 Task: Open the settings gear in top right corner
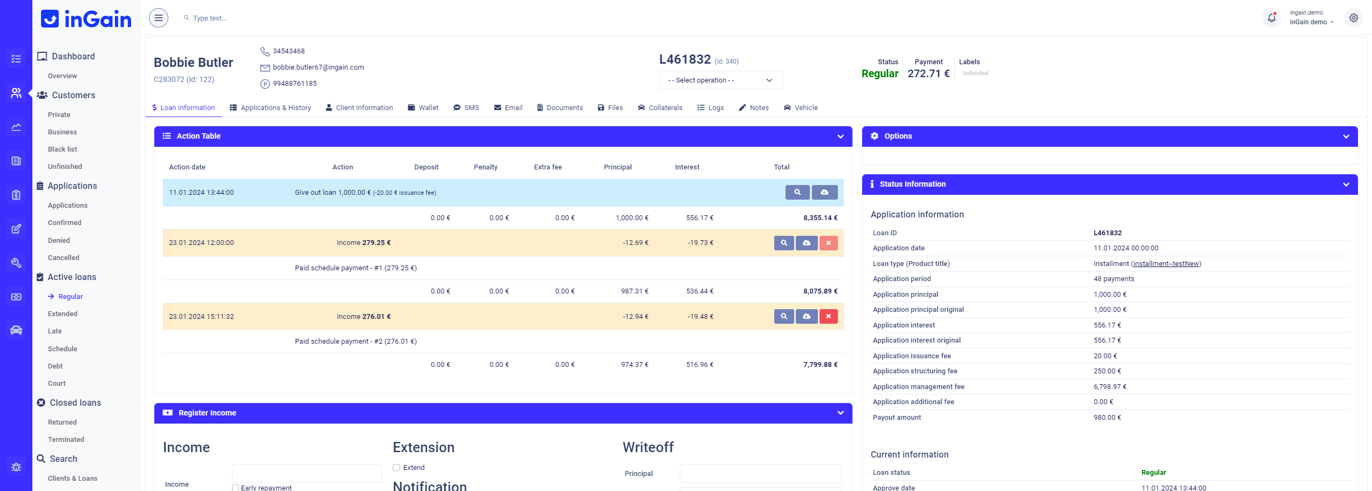click(x=1354, y=17)
